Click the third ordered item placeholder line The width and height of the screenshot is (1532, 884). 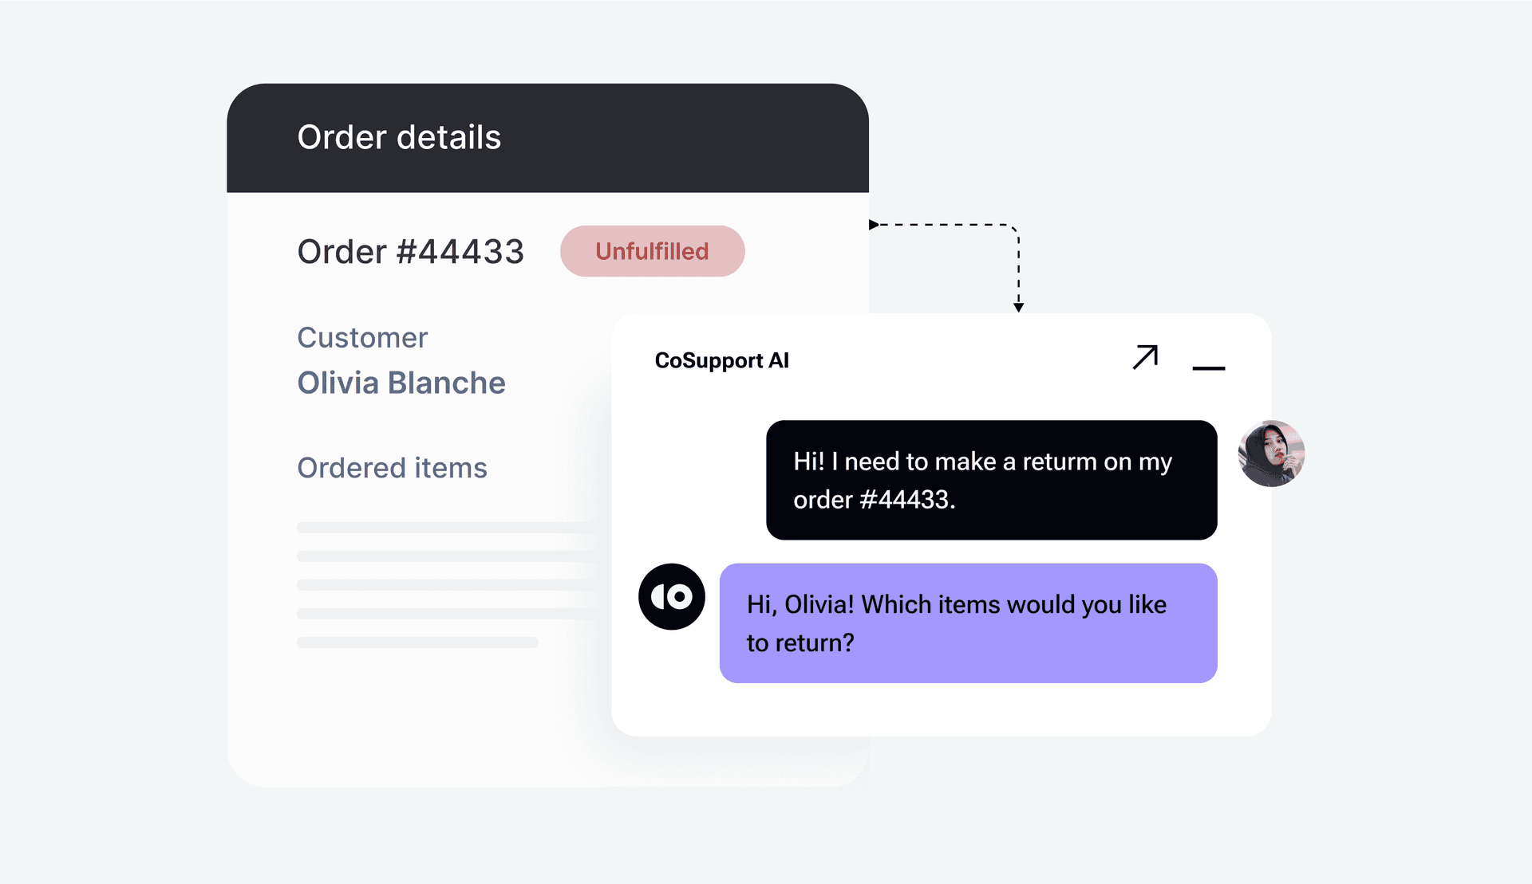(x=447, y=585)
